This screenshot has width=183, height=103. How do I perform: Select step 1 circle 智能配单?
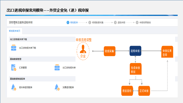68,22
